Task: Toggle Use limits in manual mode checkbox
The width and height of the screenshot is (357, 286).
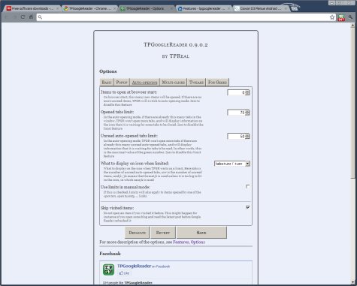Action: tap(247, 186)
